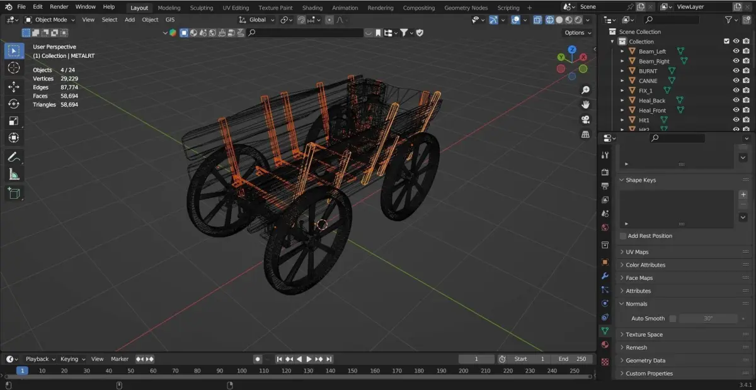Open the Playback dropdown
Viewport: 756px width, 390px height.
point(40,359)
